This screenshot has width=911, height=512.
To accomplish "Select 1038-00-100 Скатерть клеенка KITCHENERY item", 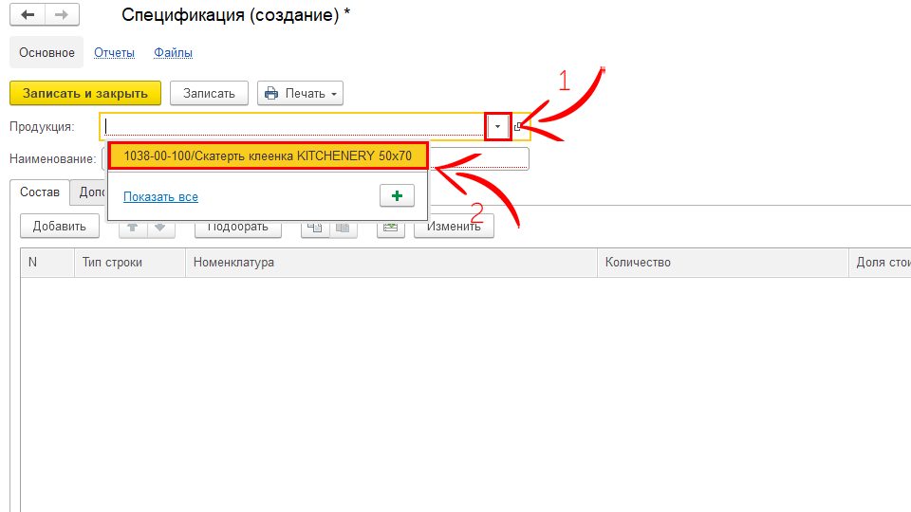I will click(x=268, y=155).
